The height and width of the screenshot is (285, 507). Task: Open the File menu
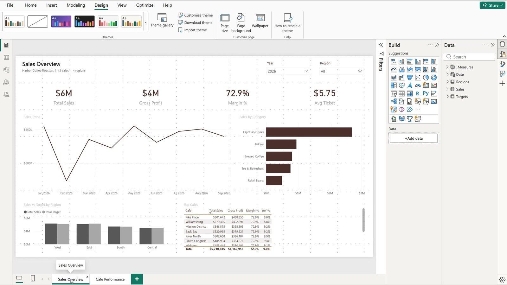[10, 5]
